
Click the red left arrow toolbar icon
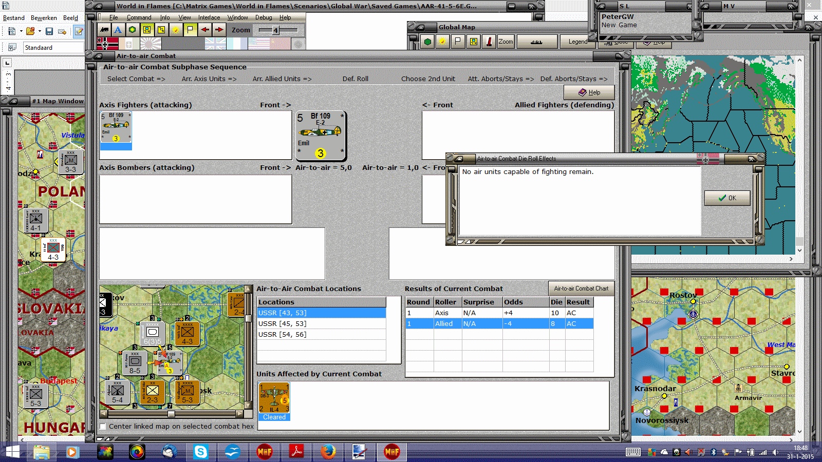tap(204, 30)
